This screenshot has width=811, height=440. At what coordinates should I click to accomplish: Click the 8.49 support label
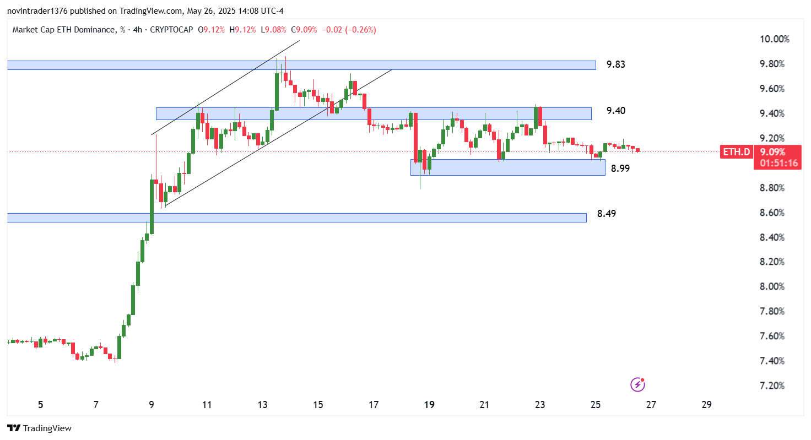pos(607,214)
